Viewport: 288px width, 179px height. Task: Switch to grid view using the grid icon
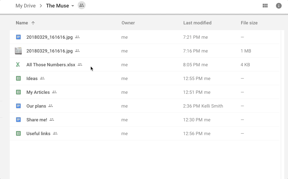265,5
